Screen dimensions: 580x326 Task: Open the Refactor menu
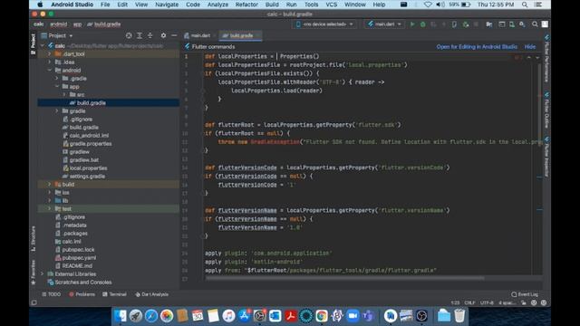[246, 5]
